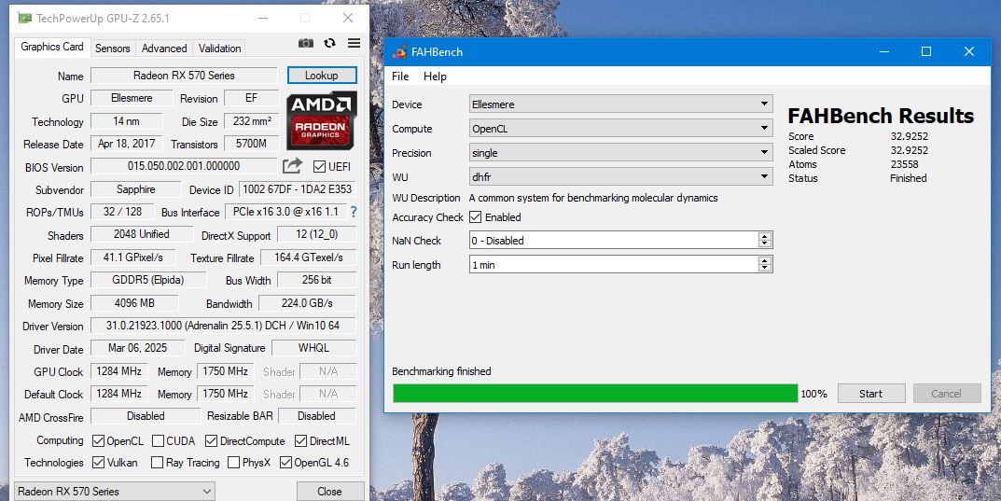Maximize the FAHBench window

926,51
